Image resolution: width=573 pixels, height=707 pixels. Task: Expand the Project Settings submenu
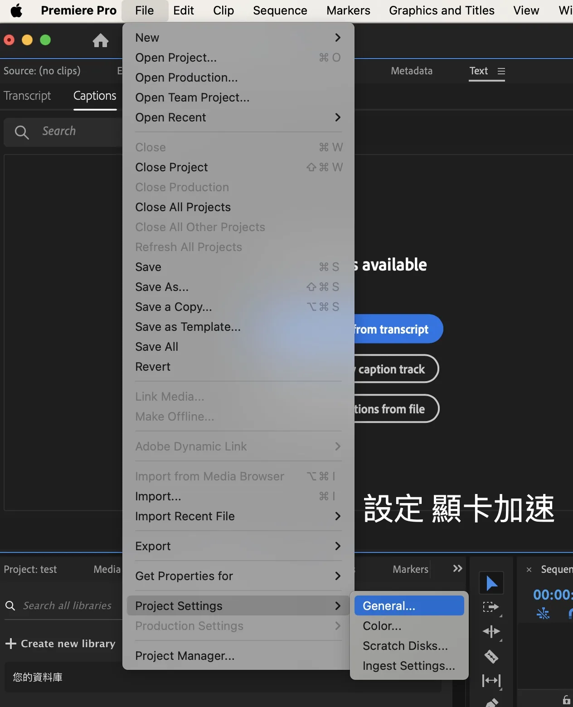pos(238,606)
